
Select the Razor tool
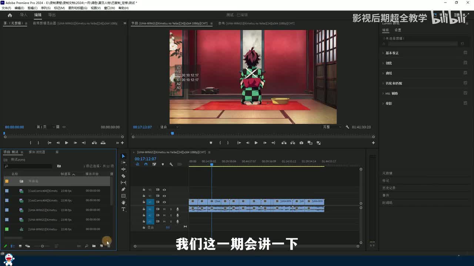124,176
